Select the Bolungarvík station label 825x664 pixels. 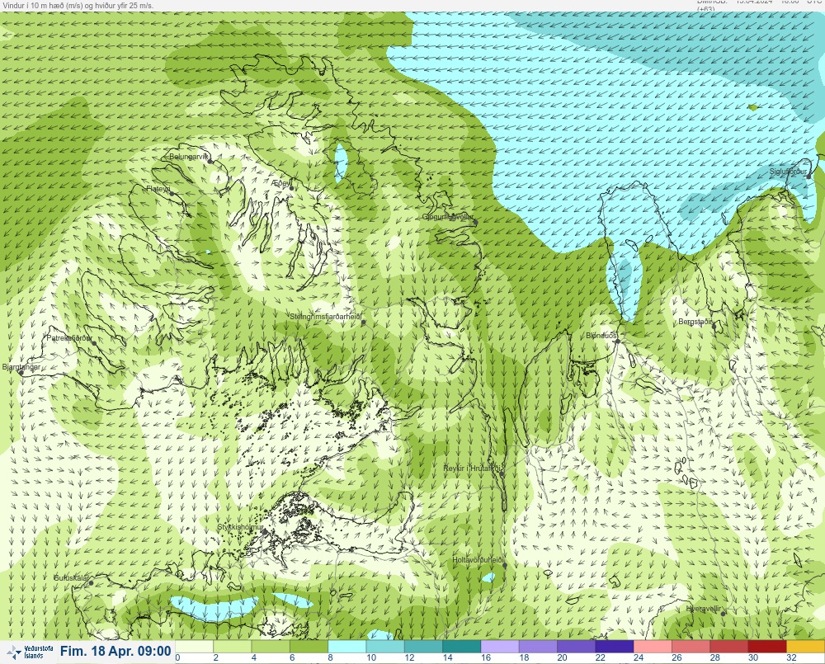(188, 157)
